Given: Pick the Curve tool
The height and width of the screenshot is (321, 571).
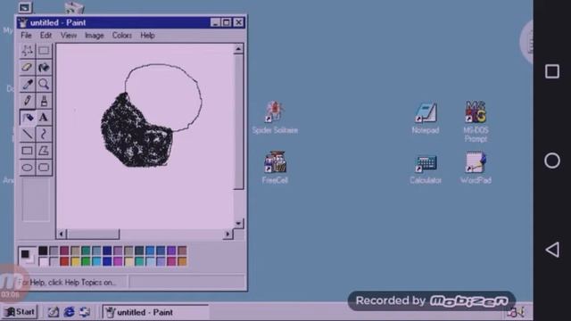Looking at the screenshot, I should (x=44, y=135).
